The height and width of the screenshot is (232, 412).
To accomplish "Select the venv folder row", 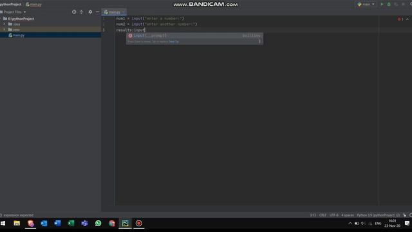I will click(x=50, y=30).
